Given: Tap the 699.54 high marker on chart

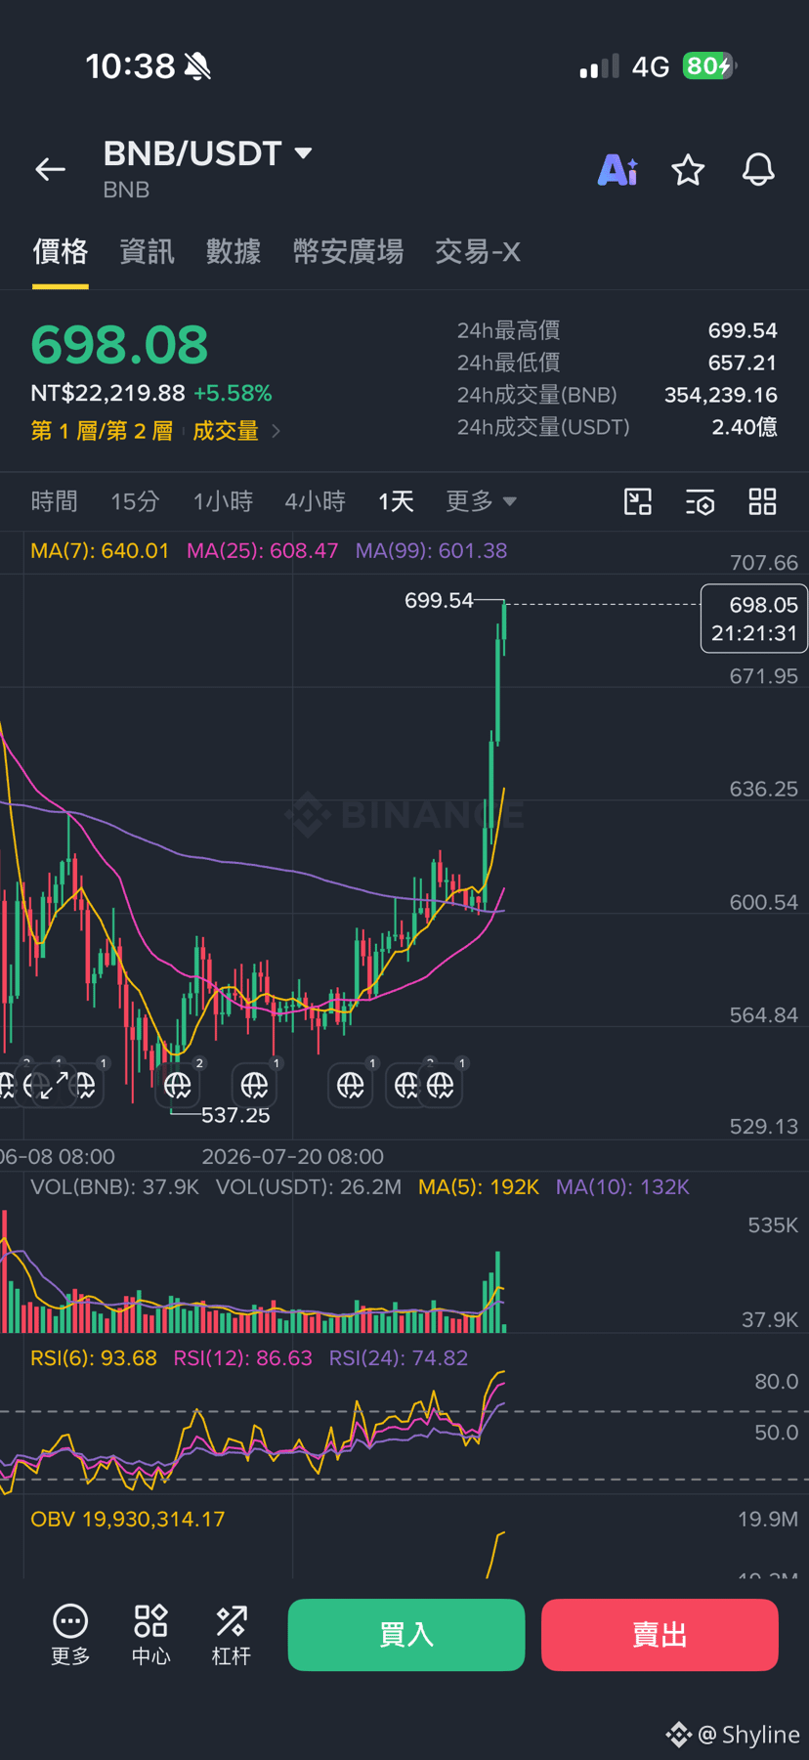Looking at the screenshot, I should tap(439, 600).
